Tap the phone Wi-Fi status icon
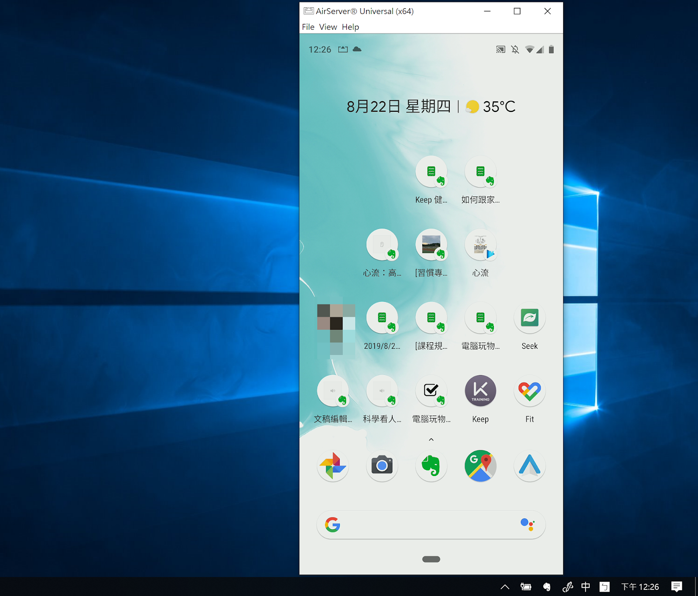Image resolution: width=698 pixels, height=596 pixels. pyautogui.click(x=530, y=49)
